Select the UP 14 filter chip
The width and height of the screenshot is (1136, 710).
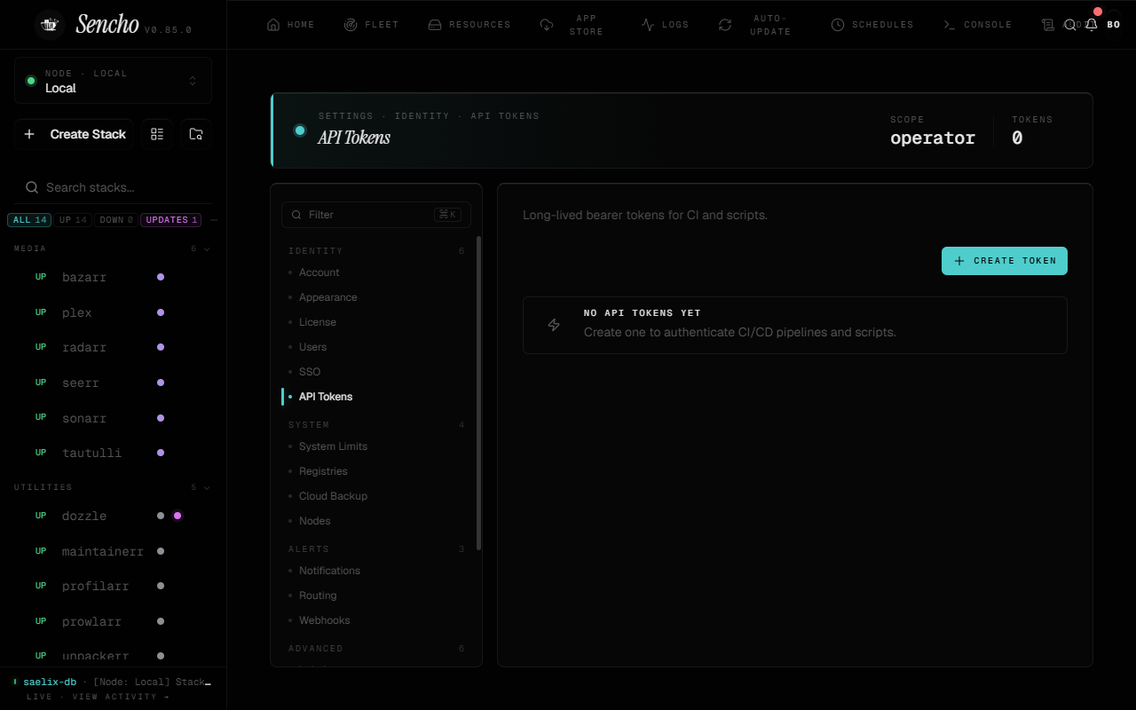click(73, 220)
